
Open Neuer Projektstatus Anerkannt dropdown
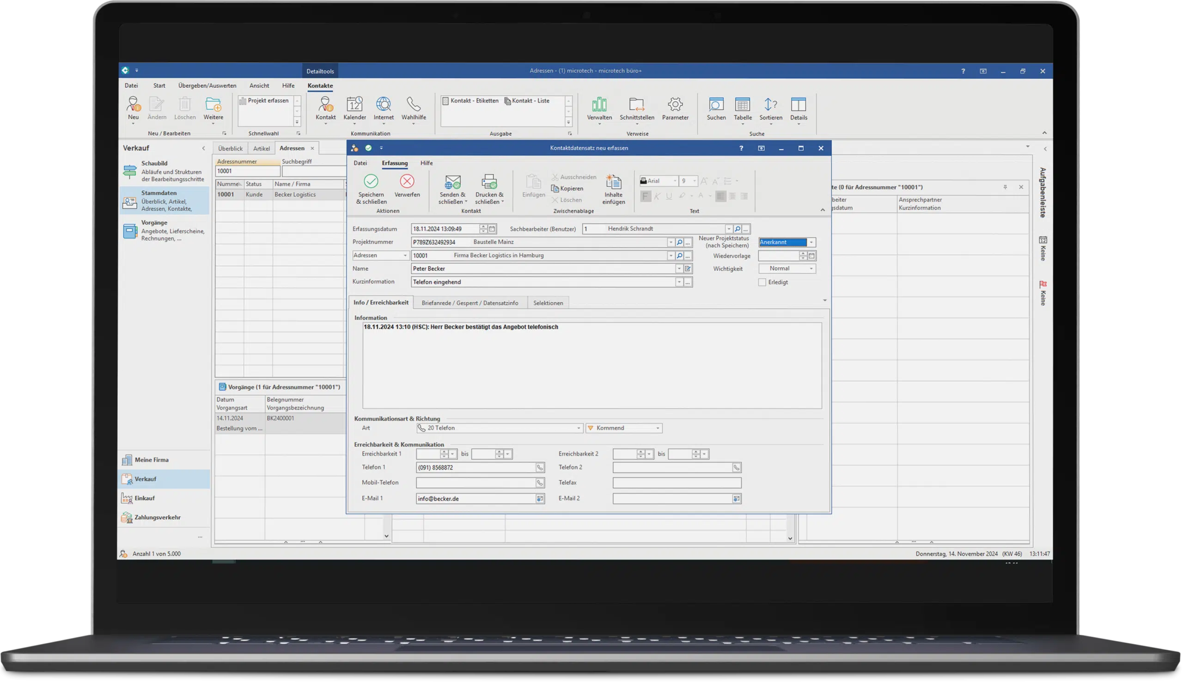click(x=811, y=243)
